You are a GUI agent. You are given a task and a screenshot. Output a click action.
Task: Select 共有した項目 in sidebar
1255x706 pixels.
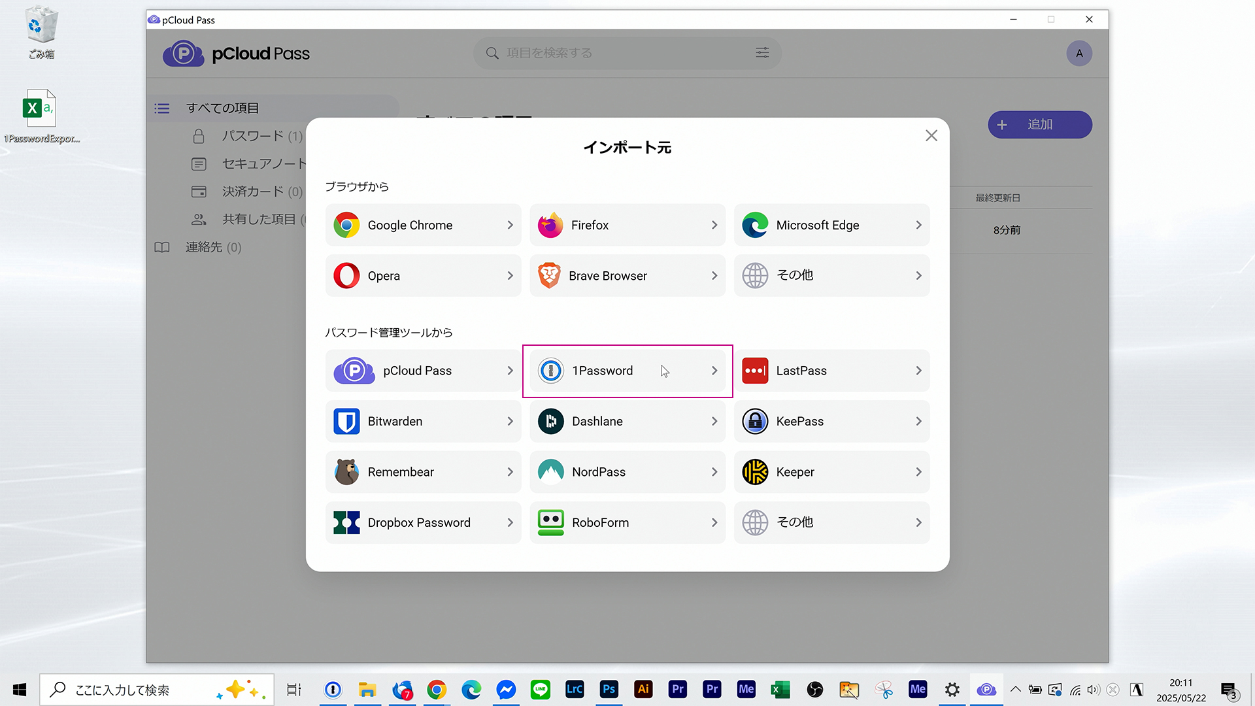pos(248,219)
